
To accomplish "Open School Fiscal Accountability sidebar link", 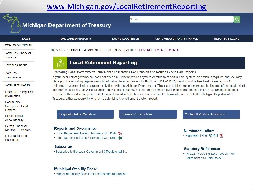I will 14,118.
